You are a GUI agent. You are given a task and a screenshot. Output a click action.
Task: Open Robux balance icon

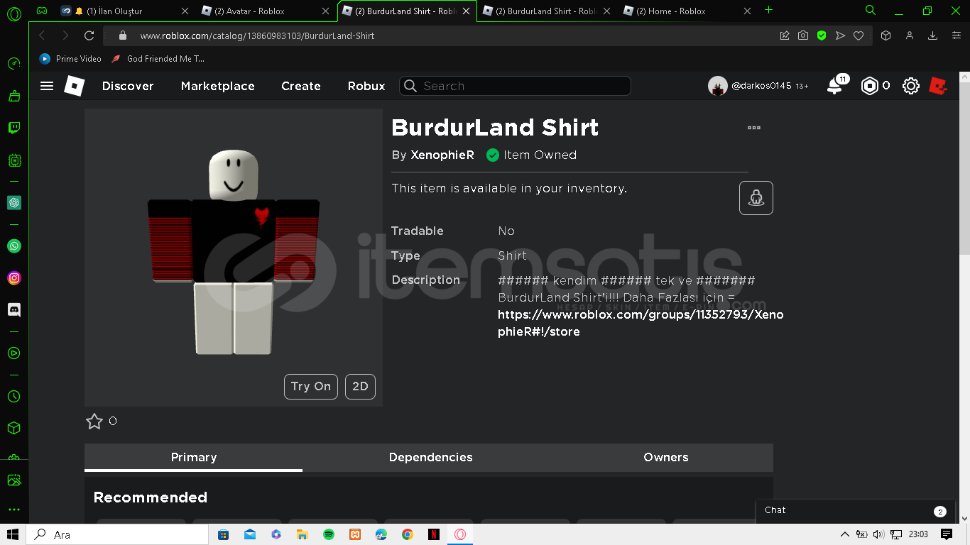(869, 86)
